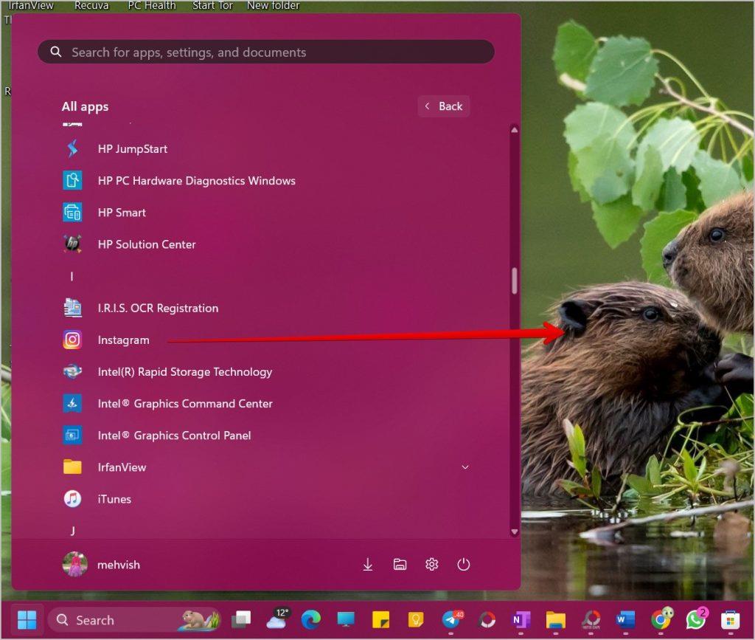Open Google Chrome from the taskbar
The width and height of the screenshot is (755, 640).
(x=661, y=620)
